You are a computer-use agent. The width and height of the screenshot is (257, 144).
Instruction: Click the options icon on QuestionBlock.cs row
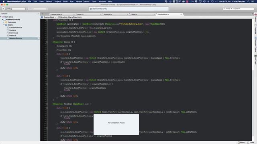pyautogui.click(x=38, y=38)
